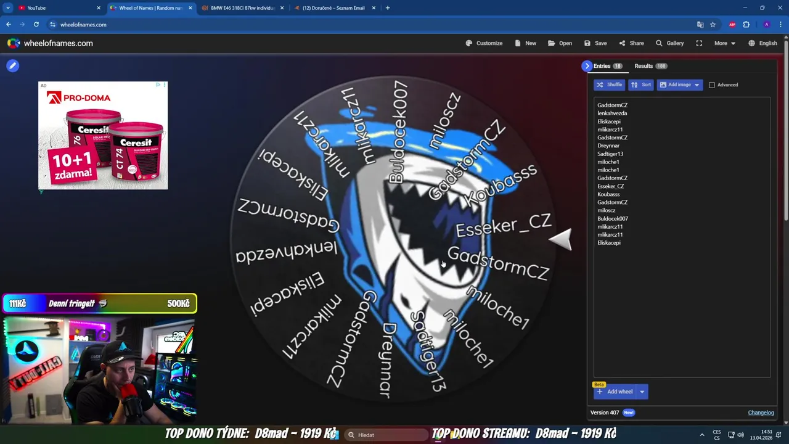Open the taskbar notifications bell

[779, 435]
